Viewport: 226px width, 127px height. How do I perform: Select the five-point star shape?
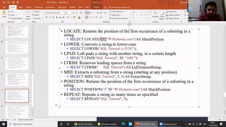pos(148,18)
